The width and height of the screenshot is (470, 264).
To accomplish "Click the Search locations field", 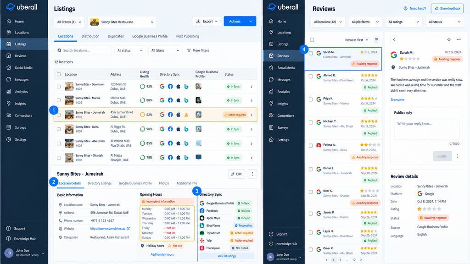I will click(x=83, y=50).
